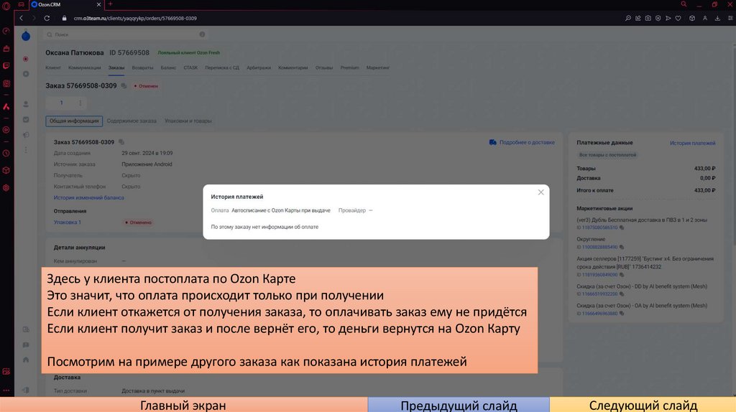Screen dimensions: 736x412
Task: Click text 'По этому заказу нет информации об оплате'
Action: tap(264, 227)
